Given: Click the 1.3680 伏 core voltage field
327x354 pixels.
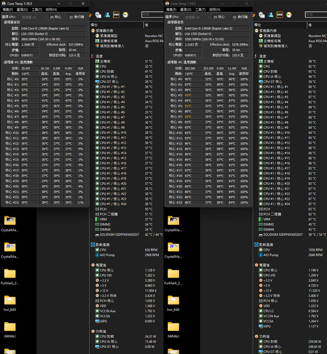Looking at the screenshot, I should tap(30, 44).
